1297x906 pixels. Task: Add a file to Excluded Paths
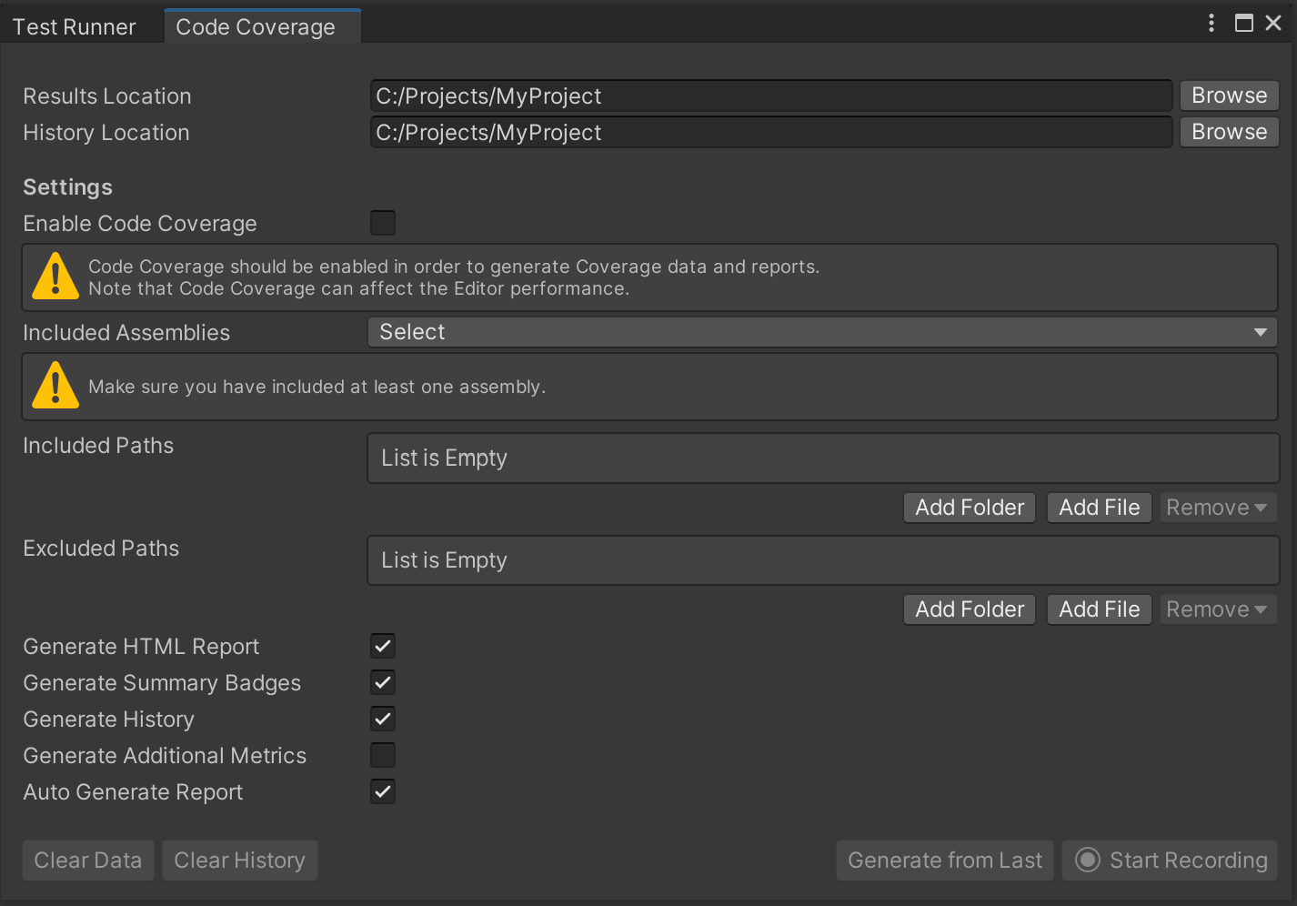point(1099,609)
